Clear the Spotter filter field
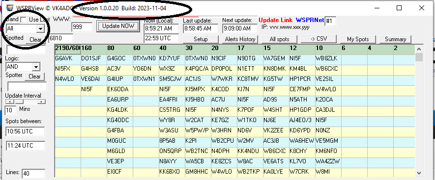 tap(35, 77)
